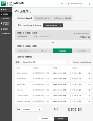The width and height of the screenshot is (93, 121).
Task: Open the Mehdi Belkhayat user menu
Action: 76,4
